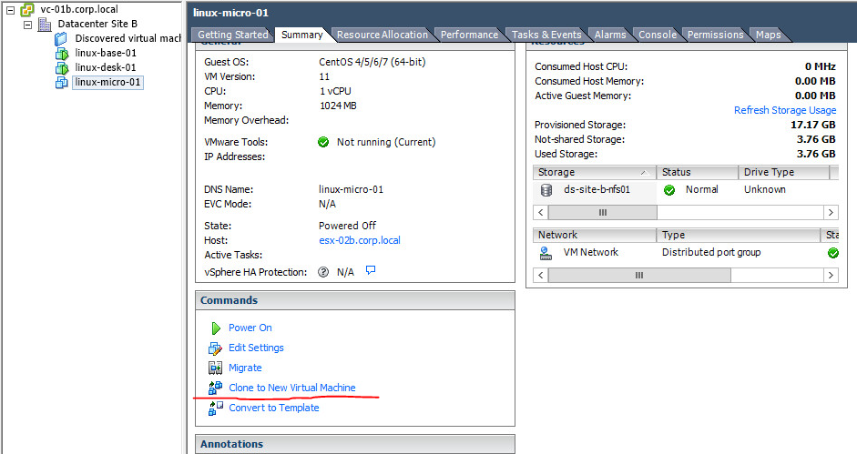Screen dimensions: 857x454
Task: Sort by the storage Status column header
Action: [x=697, y=172]
